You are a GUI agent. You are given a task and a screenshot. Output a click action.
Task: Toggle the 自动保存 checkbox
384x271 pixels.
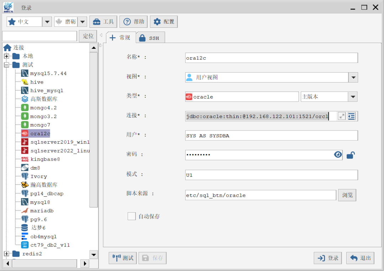(x=132, y=216)
